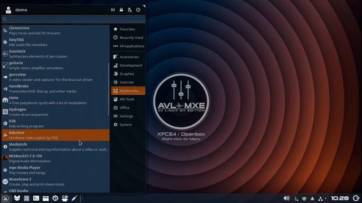Start guitarix amplifier simulation
The image size is (362, 203).
(x=55, y=65)
